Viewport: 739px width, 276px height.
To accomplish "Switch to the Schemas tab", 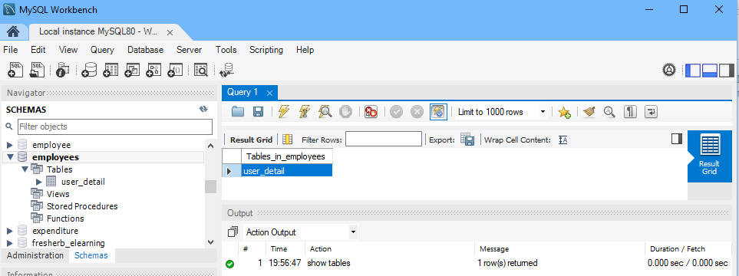I will click(91, 255).
